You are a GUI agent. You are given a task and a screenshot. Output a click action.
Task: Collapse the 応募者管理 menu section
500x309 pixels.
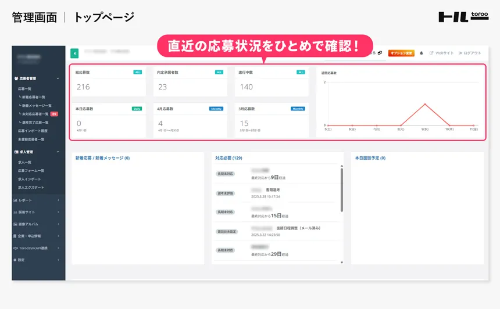58,78
